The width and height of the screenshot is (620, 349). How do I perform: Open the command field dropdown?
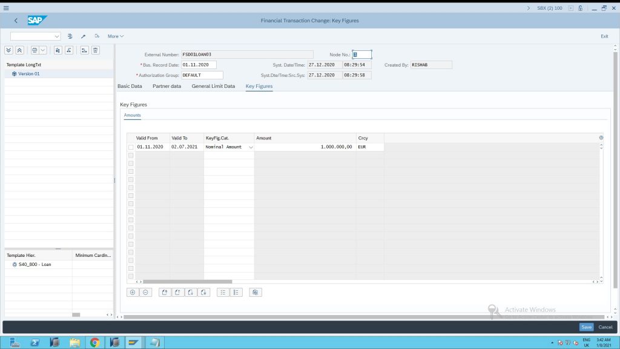pos(56,36)
